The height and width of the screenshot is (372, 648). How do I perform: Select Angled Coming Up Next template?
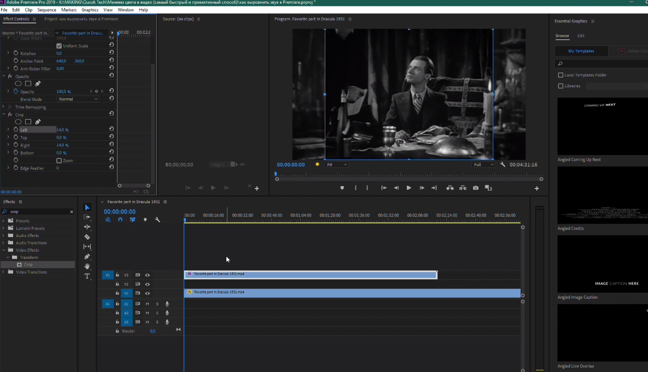(603, 126)
